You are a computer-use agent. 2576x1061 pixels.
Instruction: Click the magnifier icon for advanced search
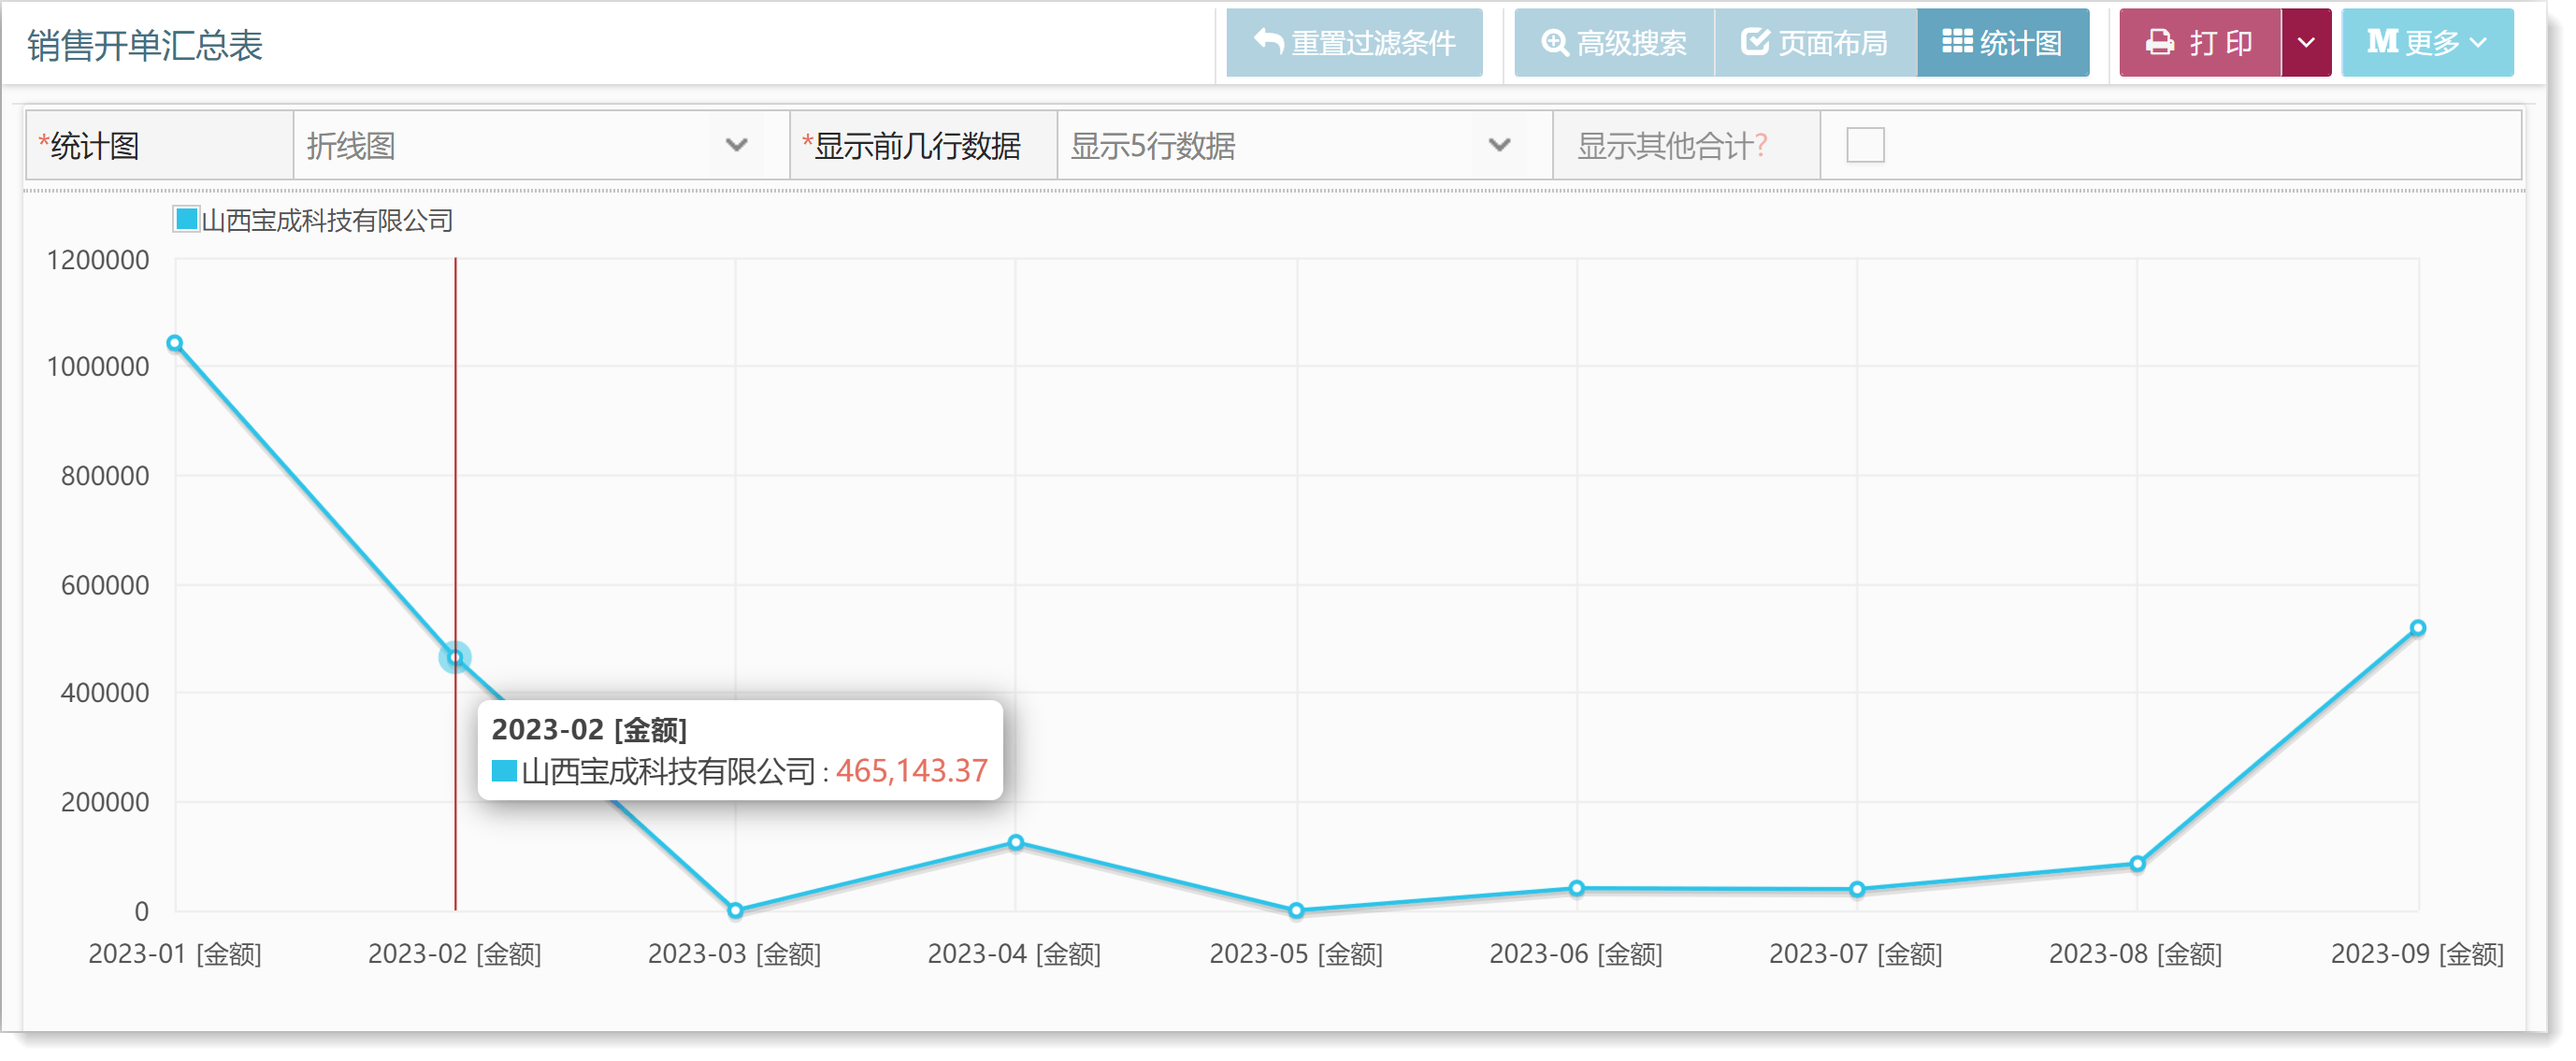(x=1554, y=42)
